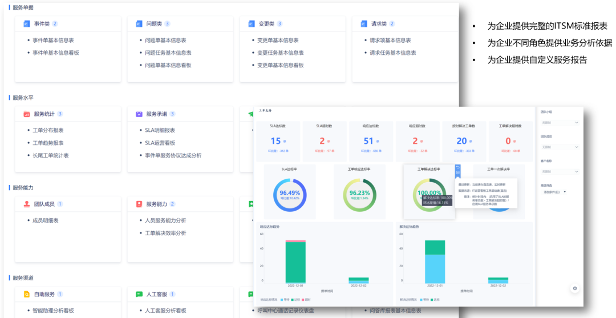
Task: Click the 服务统计 red chart icon
Action: [26, 114]
